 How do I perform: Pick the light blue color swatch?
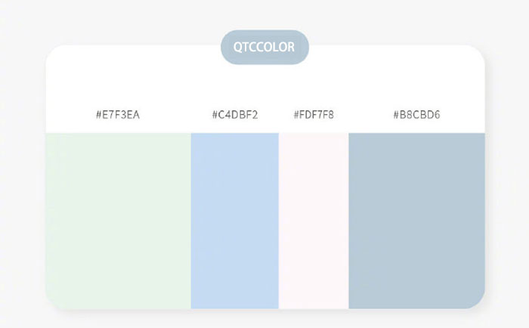234,220
